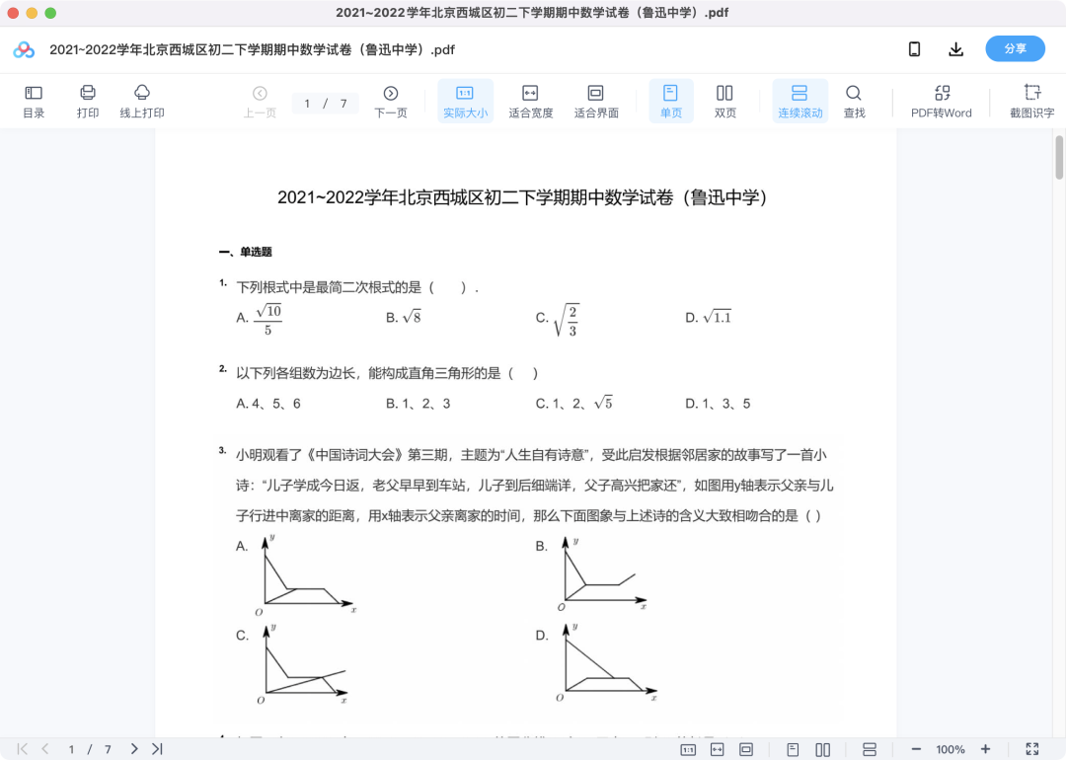The width and height of the screenshot is (1066, 760).
Task: Go to 下一页 next page
Action: click(390, 101)
